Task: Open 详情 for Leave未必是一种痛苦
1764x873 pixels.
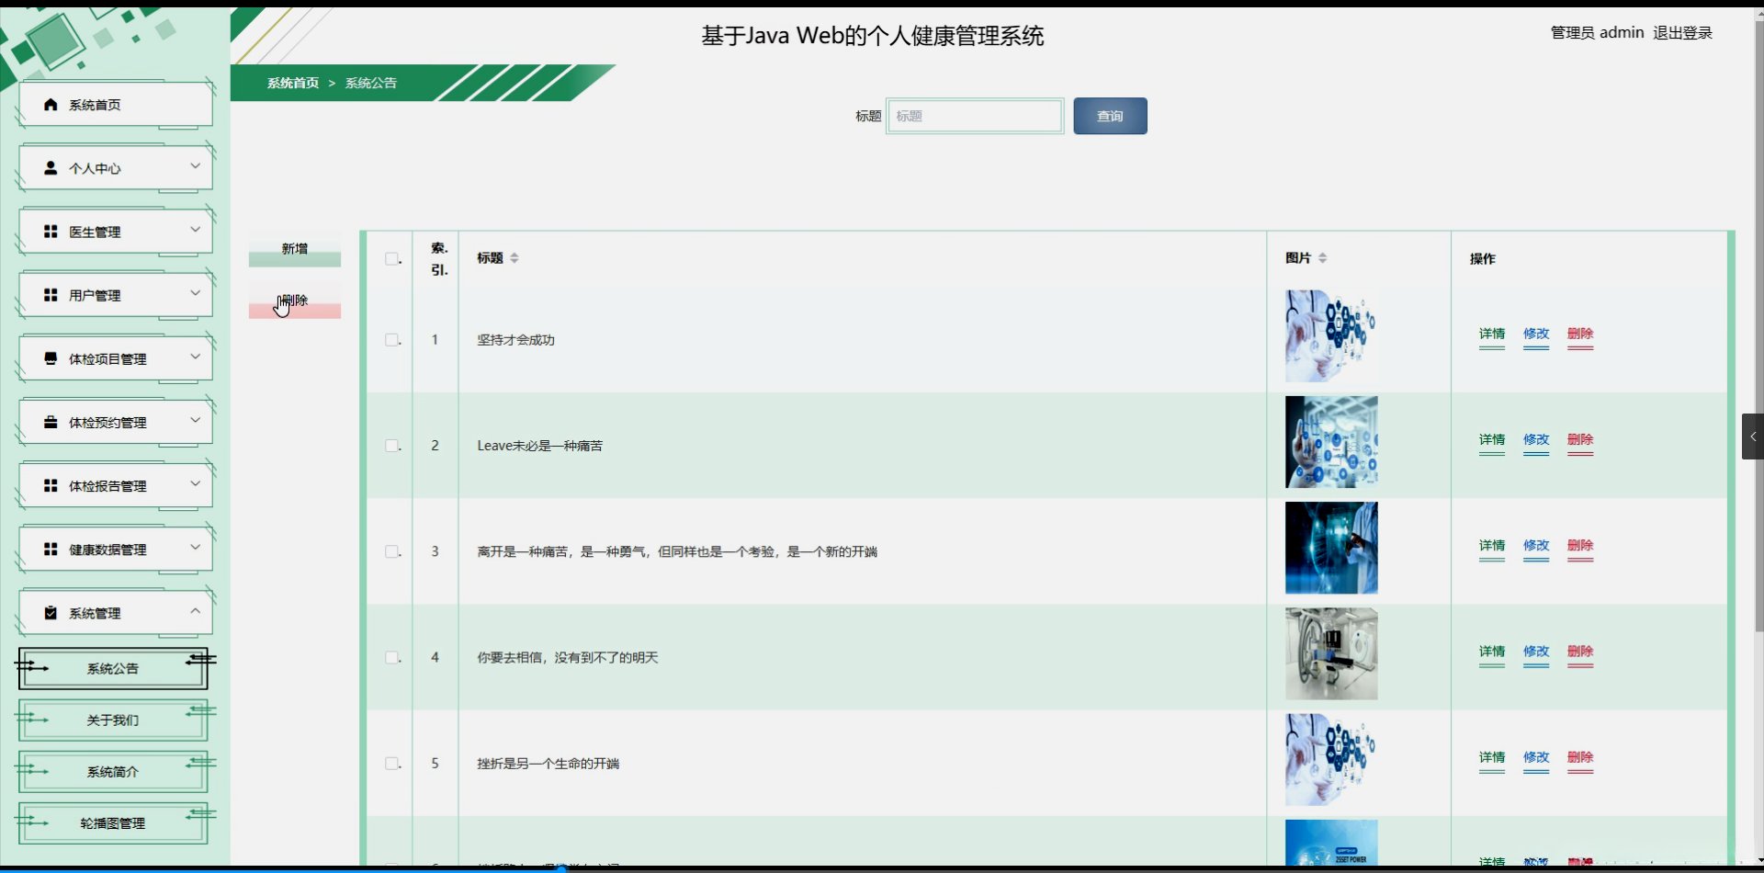Action: coord(1492,440)
